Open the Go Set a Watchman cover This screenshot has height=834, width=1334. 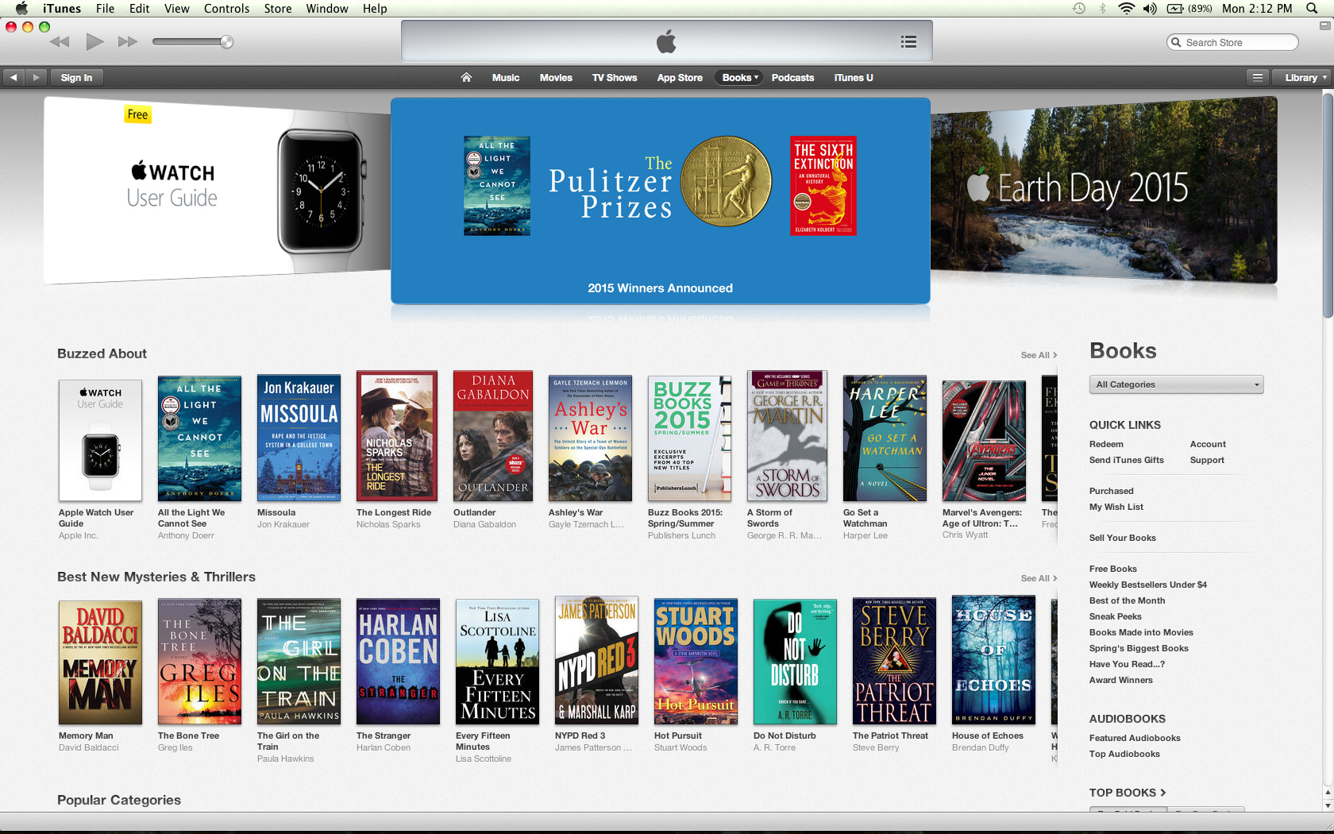point(885,438)
